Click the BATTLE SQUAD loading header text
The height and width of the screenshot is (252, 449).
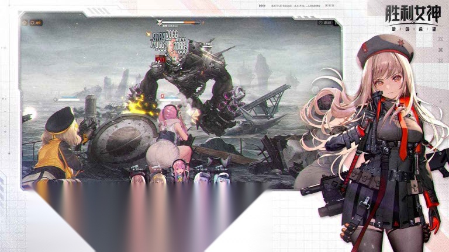pos(295,6)
